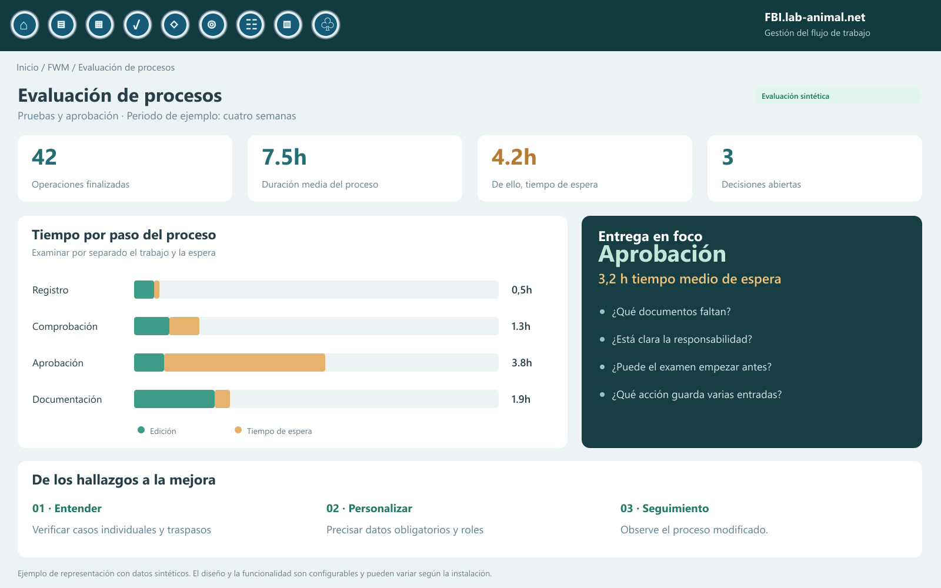Click the 1.3h value for Comprobación
Screen dimensions: 941x588
(x=520, y=326)
